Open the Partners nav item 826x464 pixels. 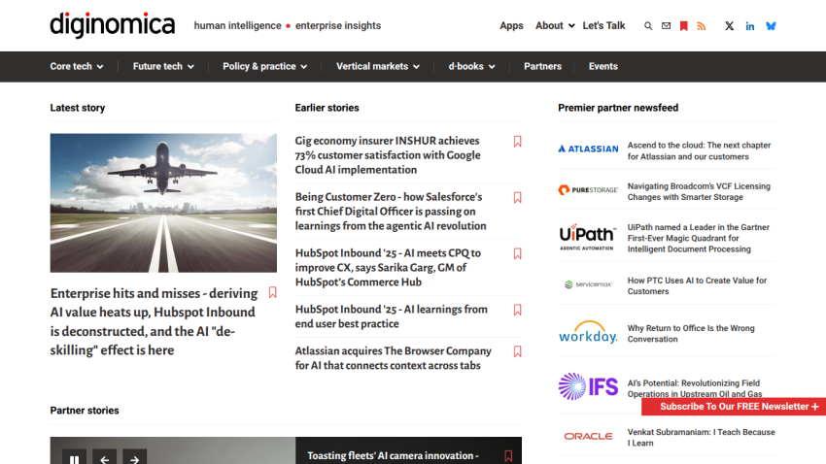[542, 66]
